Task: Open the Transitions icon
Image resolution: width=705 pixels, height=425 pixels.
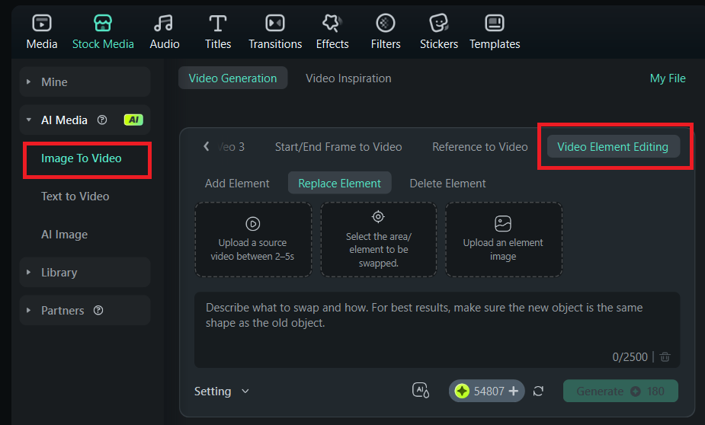Action: coord(275,24)
